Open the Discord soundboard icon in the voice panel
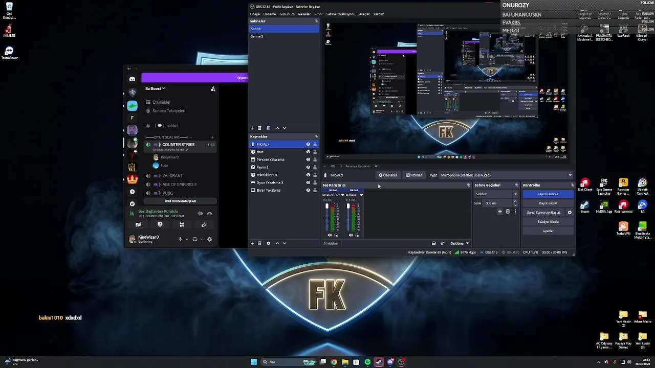Screen dimensions: 655x368 (204, 224)
